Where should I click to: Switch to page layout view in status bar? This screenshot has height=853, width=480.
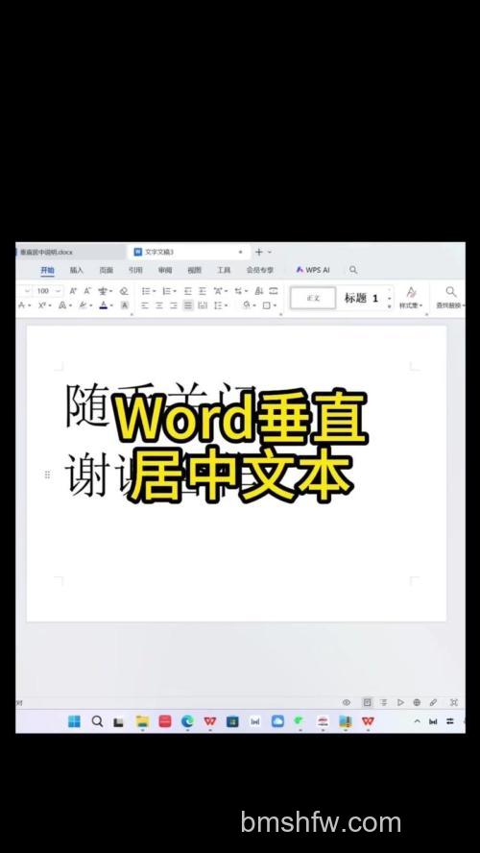(368, 702)
